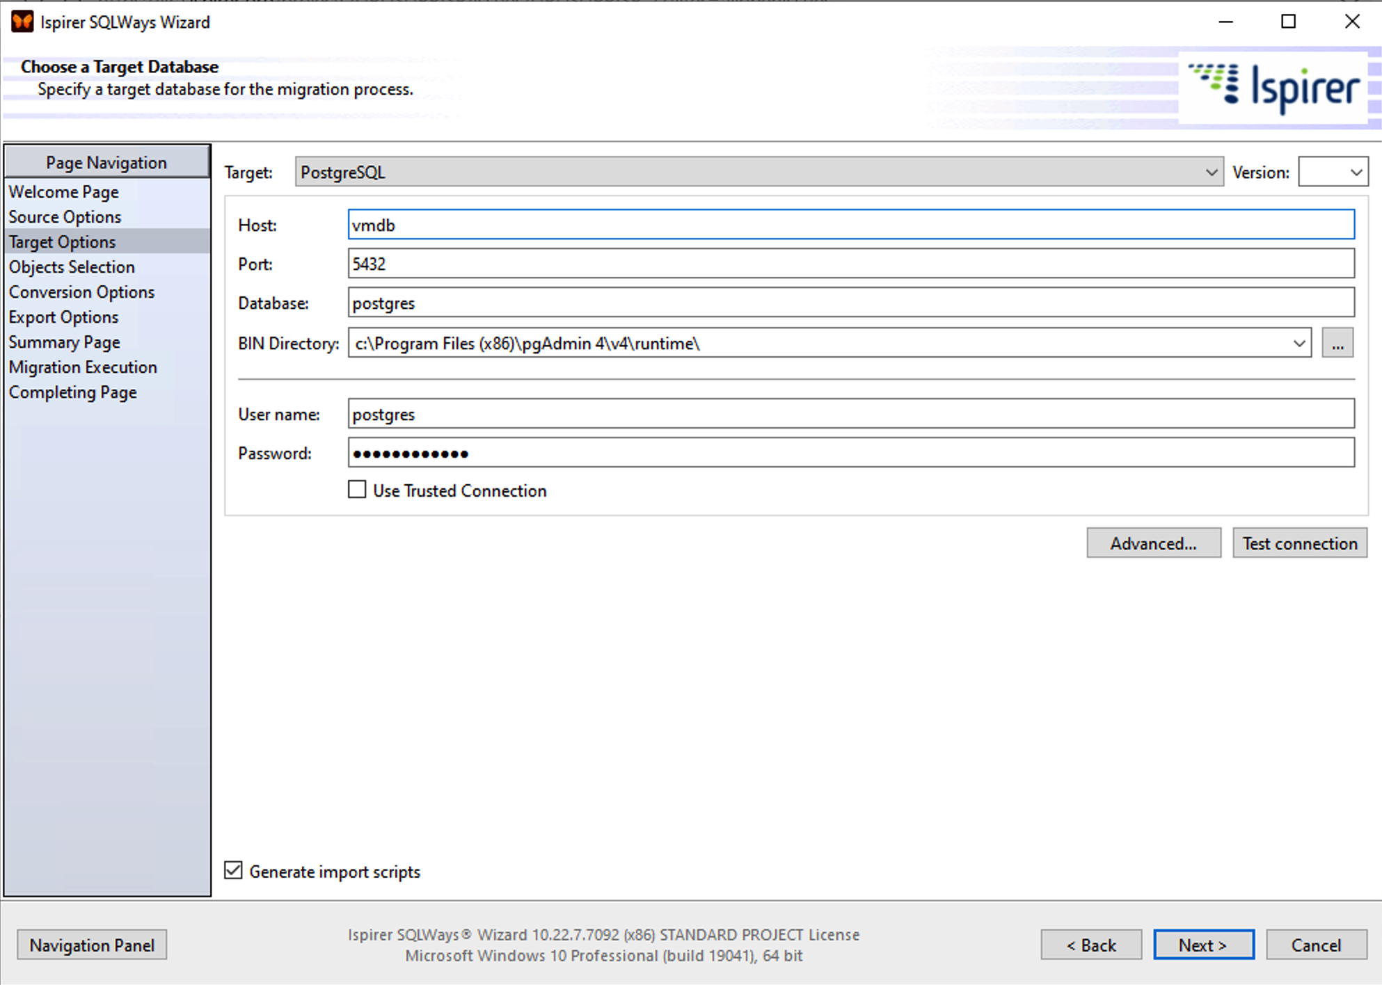
Task: Click the Ispirer logo in the header
Action: coord(1274,88)
